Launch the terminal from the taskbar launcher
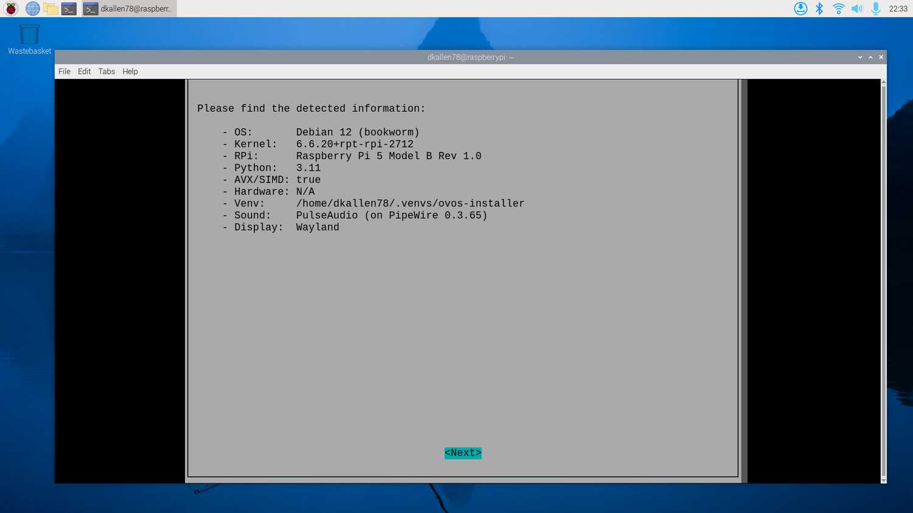Image resolution: width=913 pixels, height=513 pixels. point(69,9)
